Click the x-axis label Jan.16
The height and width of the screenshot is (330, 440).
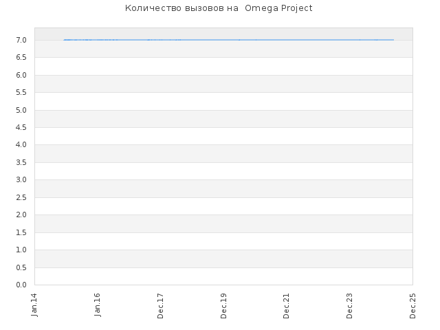97,305
